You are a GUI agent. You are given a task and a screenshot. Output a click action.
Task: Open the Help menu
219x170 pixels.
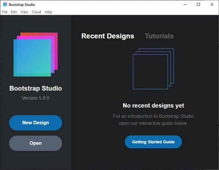tap(48, 12)
